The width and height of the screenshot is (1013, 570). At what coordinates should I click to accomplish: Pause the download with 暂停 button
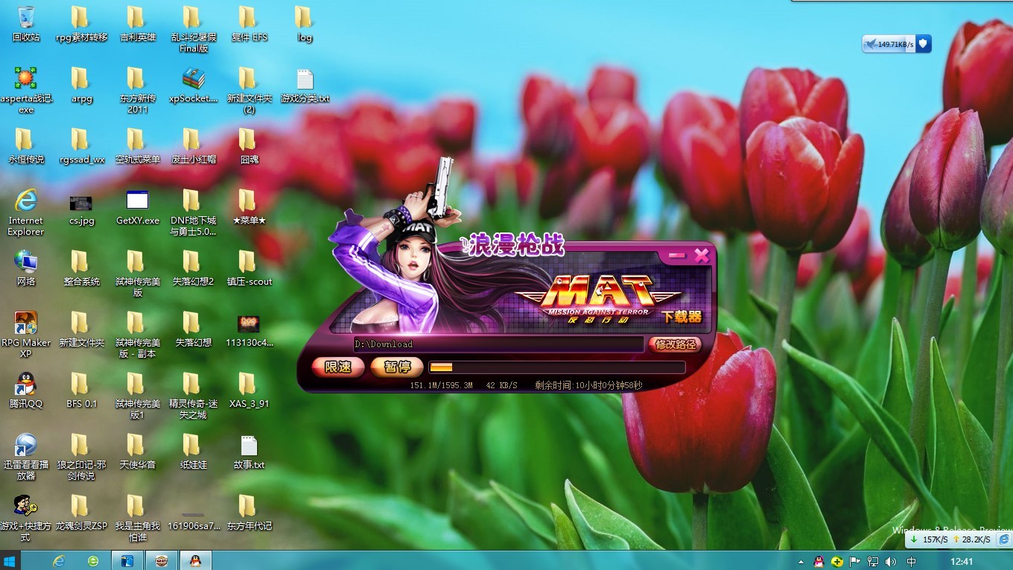(x=397, y=367)
